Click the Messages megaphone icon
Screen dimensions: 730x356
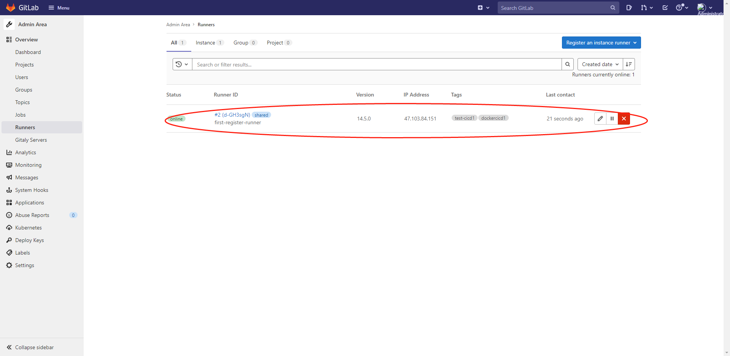pos(9,177)
